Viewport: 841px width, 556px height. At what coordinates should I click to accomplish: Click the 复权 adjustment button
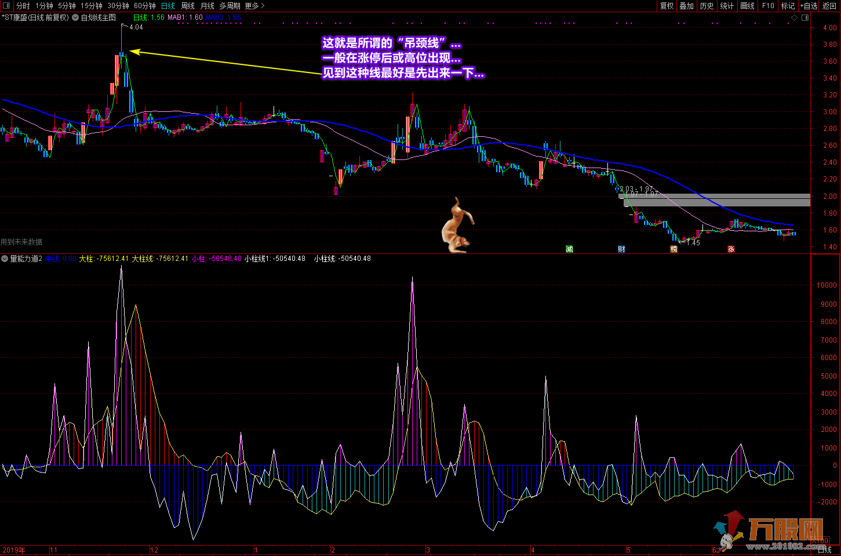tap(667, 6)
